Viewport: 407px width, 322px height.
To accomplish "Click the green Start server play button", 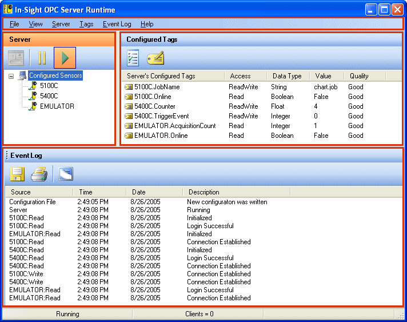I will (x=65, y=58).
